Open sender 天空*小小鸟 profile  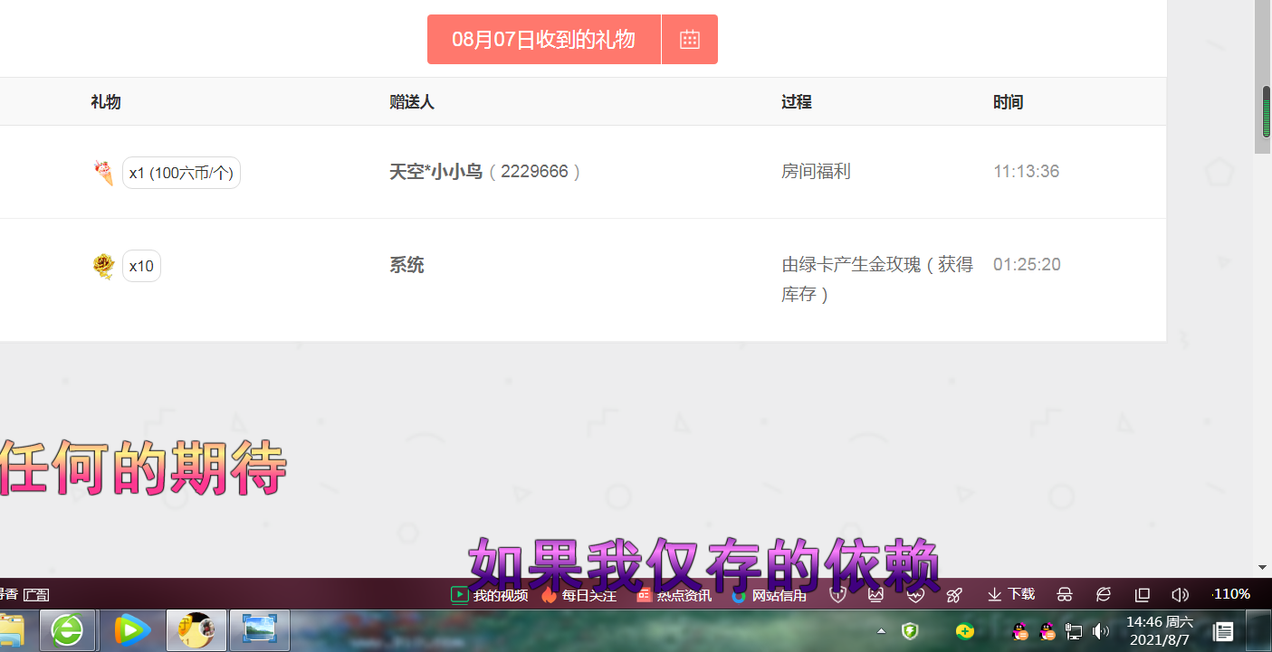[435, 172]
